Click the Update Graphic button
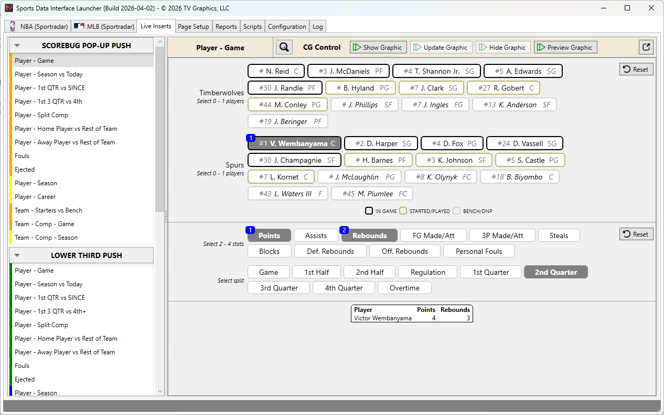The height and width of the screenshot is (415, 664). (x=441, y=47)
